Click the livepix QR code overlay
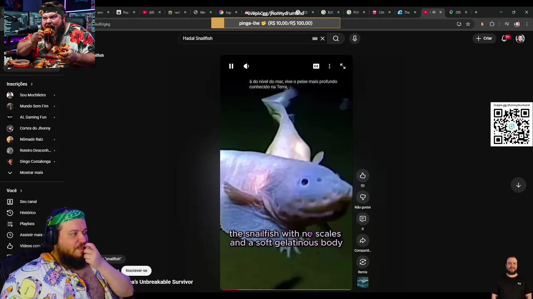 (511, 125)
